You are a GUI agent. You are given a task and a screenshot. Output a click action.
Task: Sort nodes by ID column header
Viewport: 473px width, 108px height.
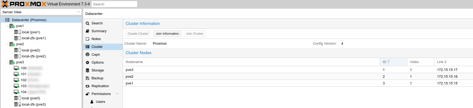[x=393, y=62]
